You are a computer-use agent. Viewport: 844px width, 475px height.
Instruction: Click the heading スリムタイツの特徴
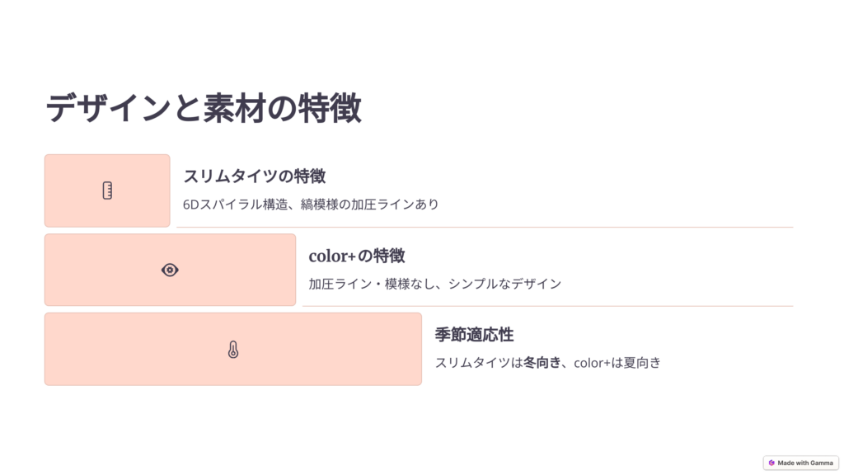[255, 176]
